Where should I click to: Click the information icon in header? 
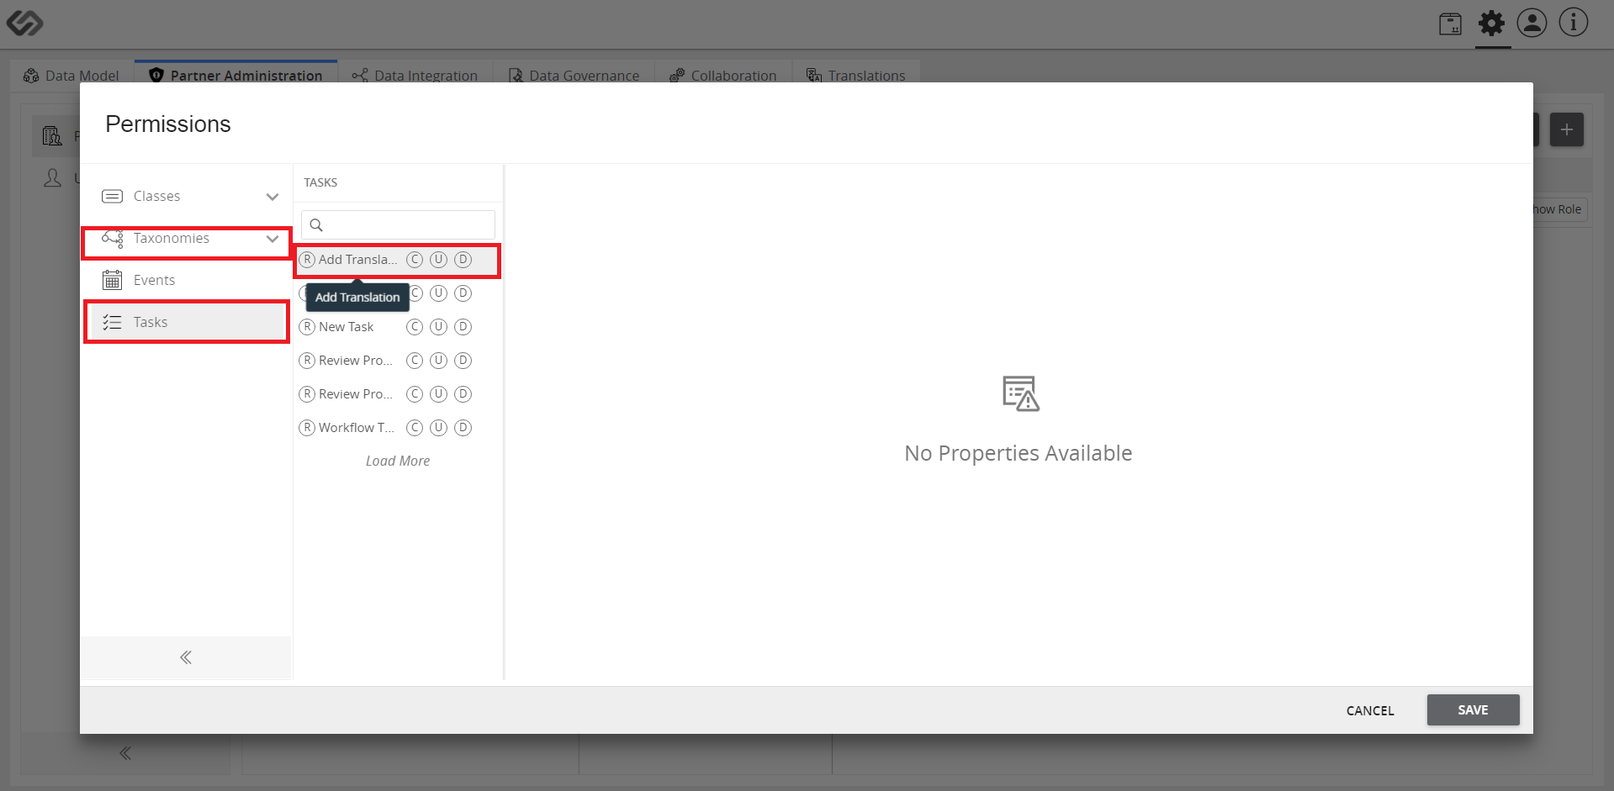click(x=1573, y=23)
